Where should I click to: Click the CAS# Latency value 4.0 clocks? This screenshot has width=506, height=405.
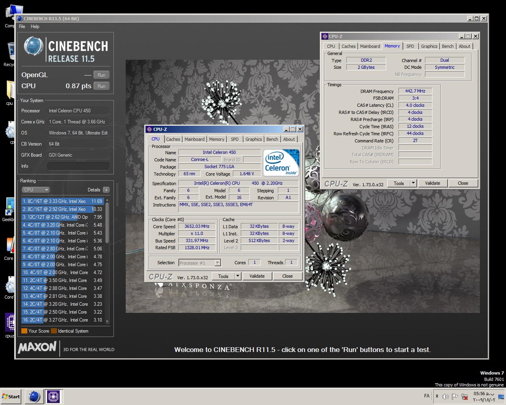point(415,105)
